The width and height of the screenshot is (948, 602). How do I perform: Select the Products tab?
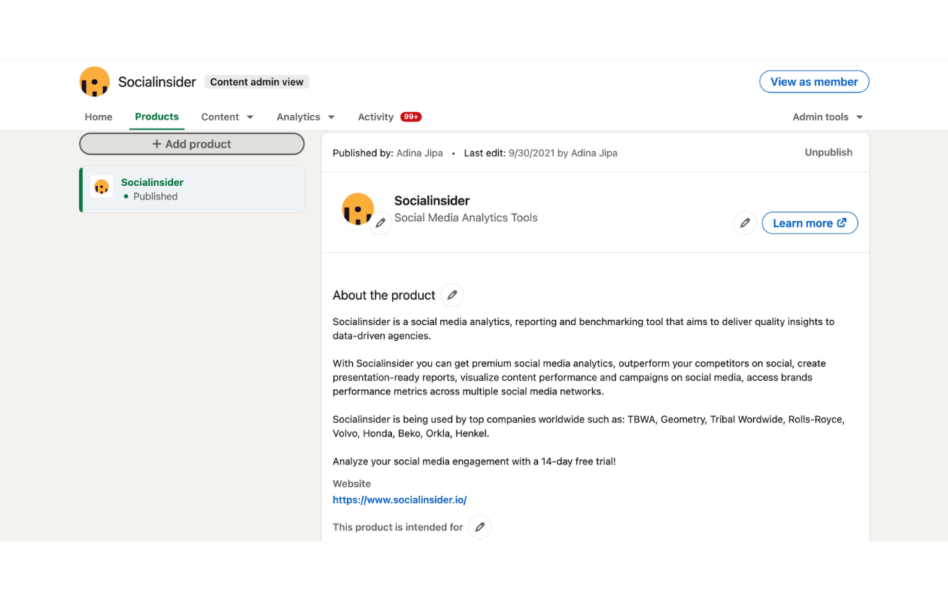tap(156, 117)
